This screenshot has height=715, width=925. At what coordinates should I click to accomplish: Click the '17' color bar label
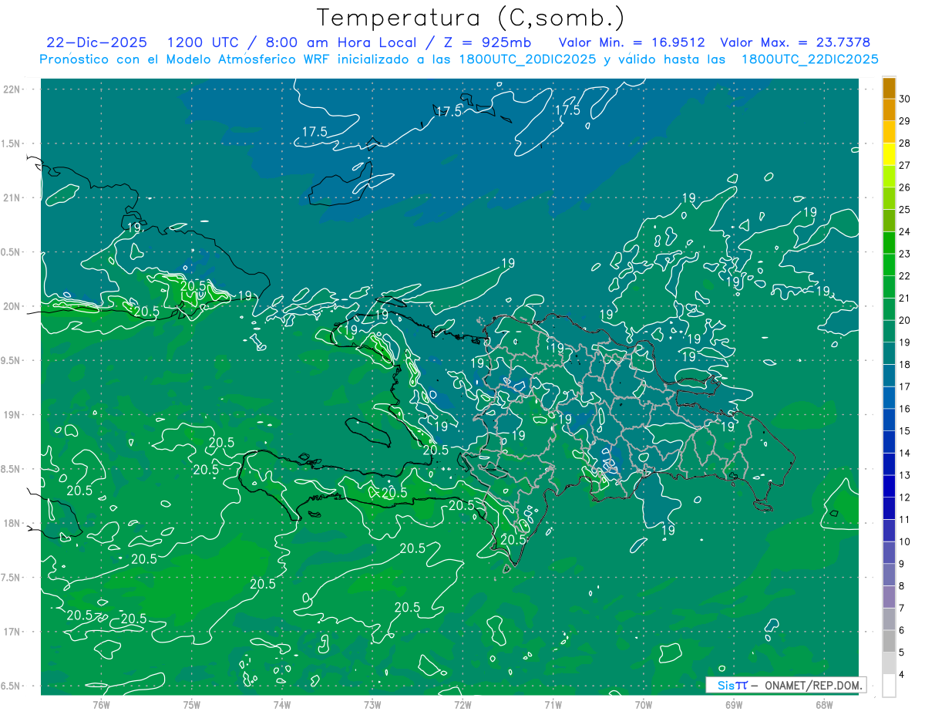tap(905, 386)
